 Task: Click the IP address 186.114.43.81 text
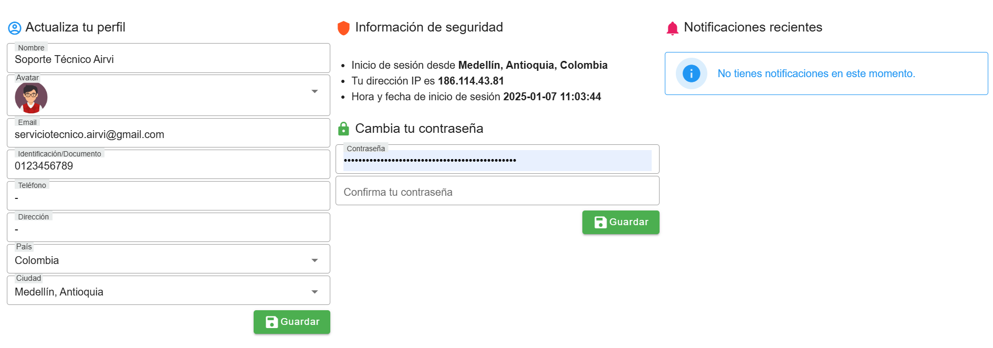pyautogui.click(x=471, y=81)
